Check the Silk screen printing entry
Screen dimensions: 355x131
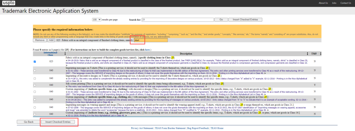35,85
